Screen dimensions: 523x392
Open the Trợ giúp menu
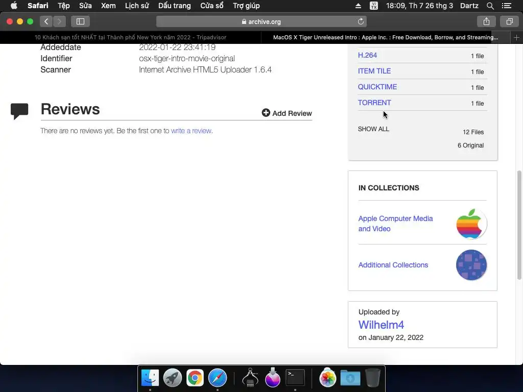click(246, 6)
